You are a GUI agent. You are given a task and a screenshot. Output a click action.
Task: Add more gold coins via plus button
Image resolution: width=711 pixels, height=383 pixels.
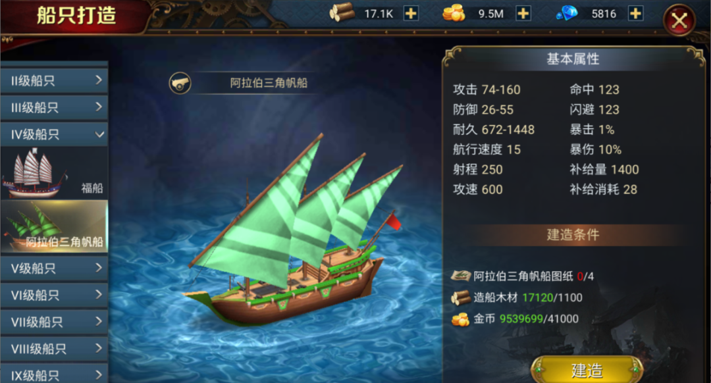pyautogui.click(x=523, y=14)
